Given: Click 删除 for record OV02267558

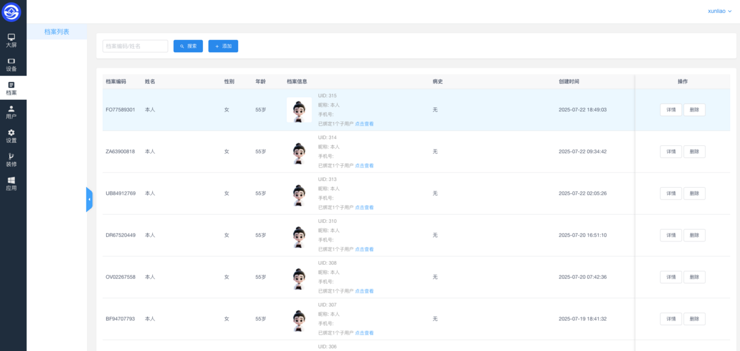Looking at the screenshot, I should (x=694, y=277).
